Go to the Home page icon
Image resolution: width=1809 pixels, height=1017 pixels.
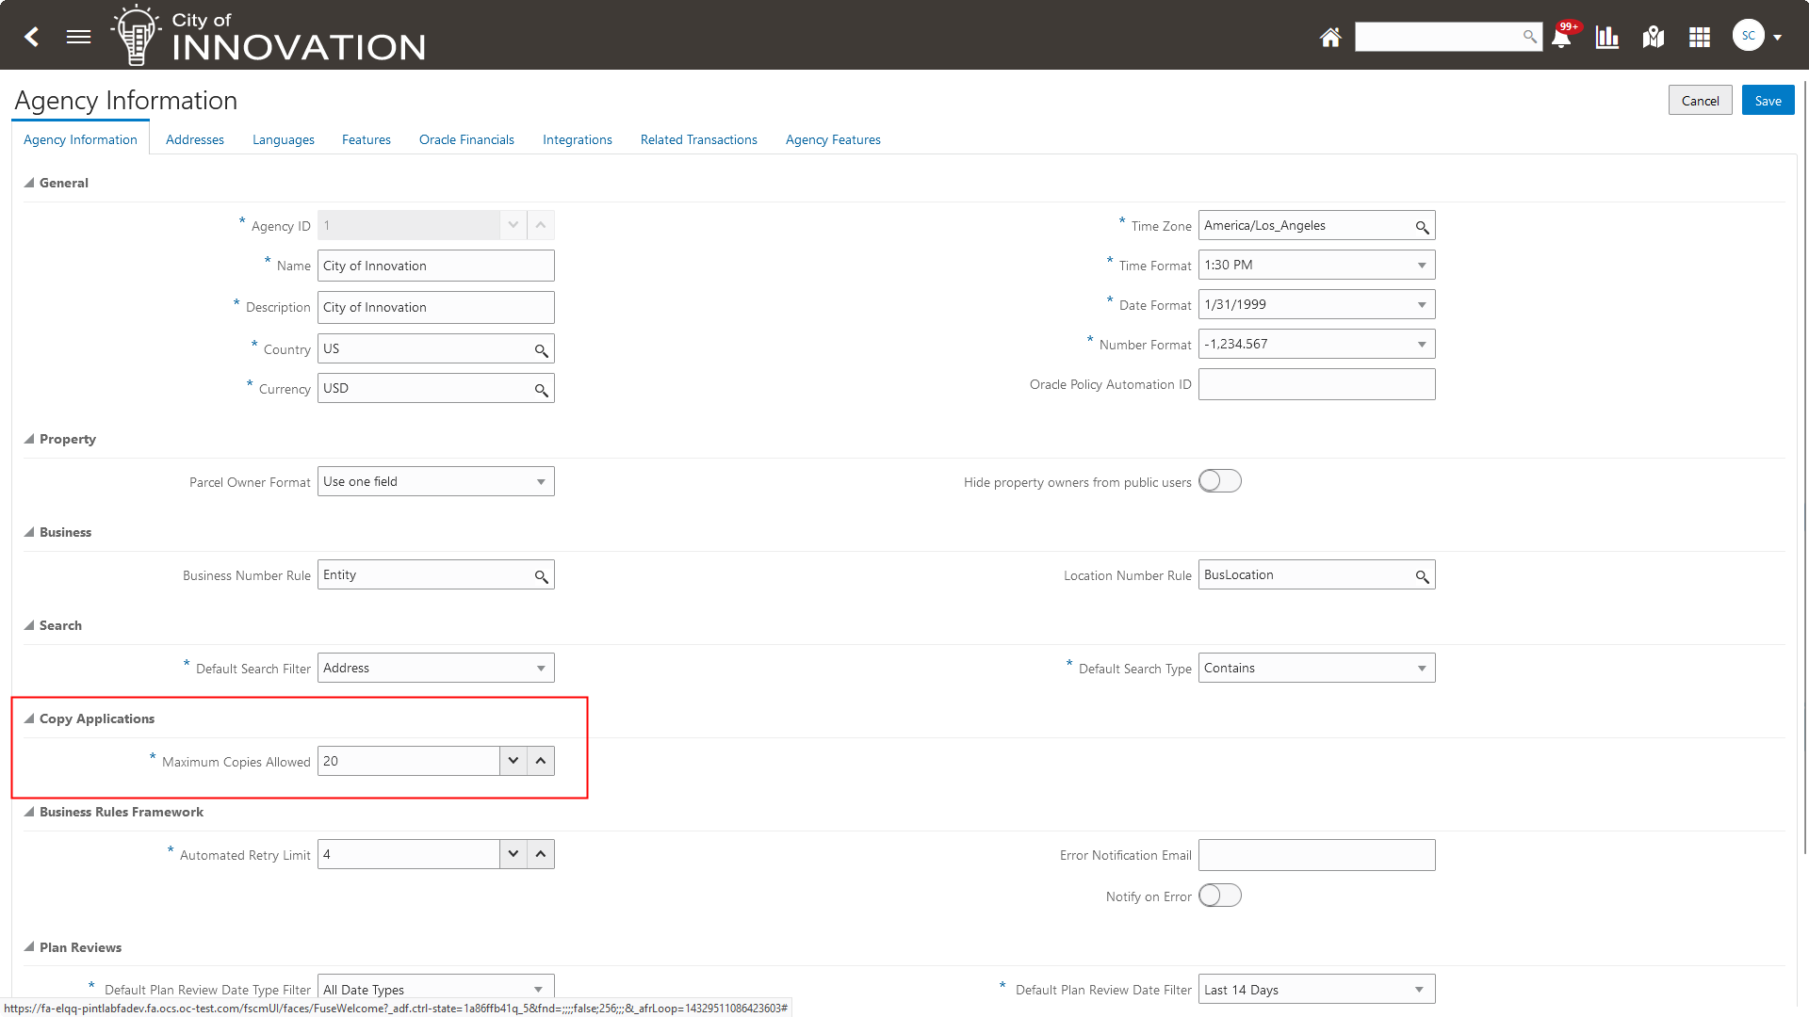1329,37
